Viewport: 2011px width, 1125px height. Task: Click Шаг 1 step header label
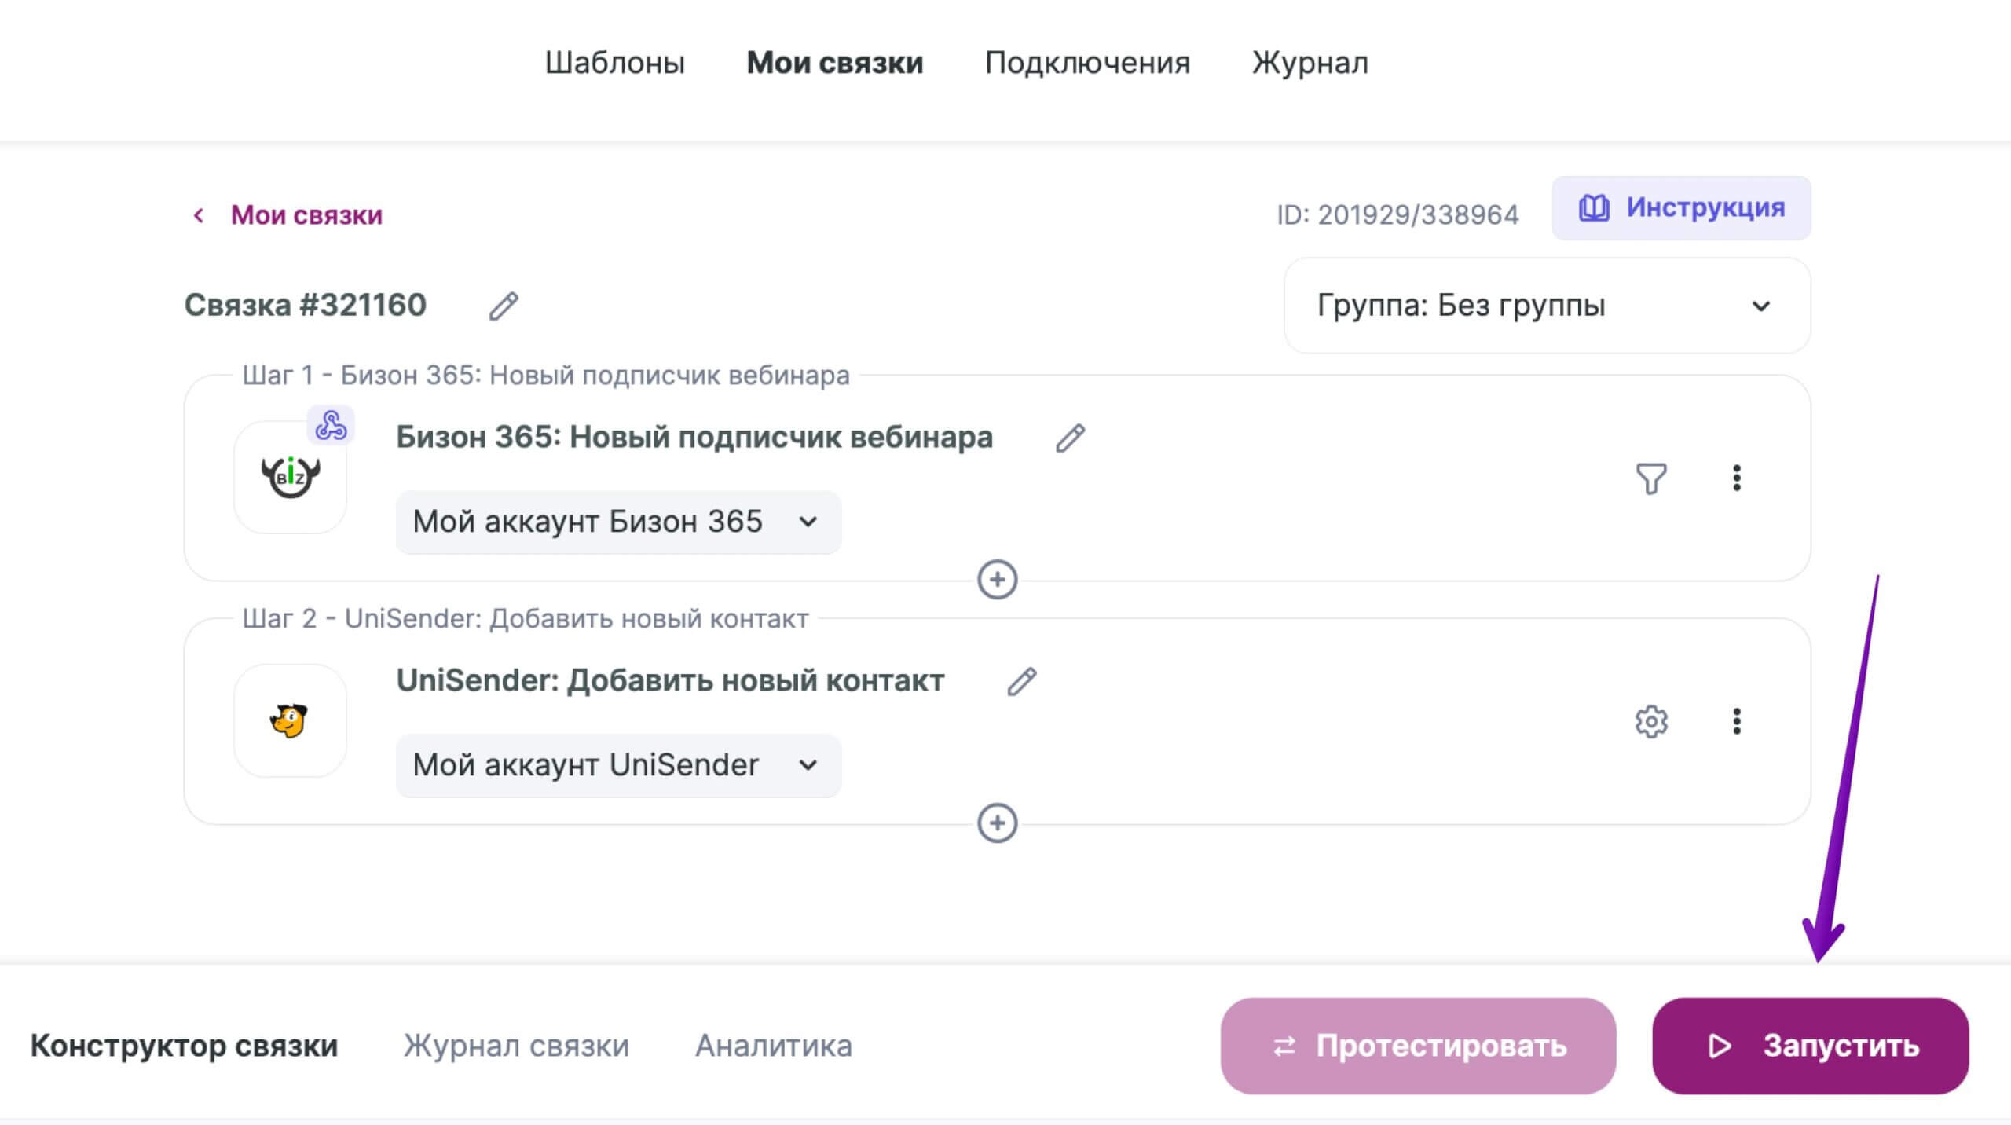546,376
